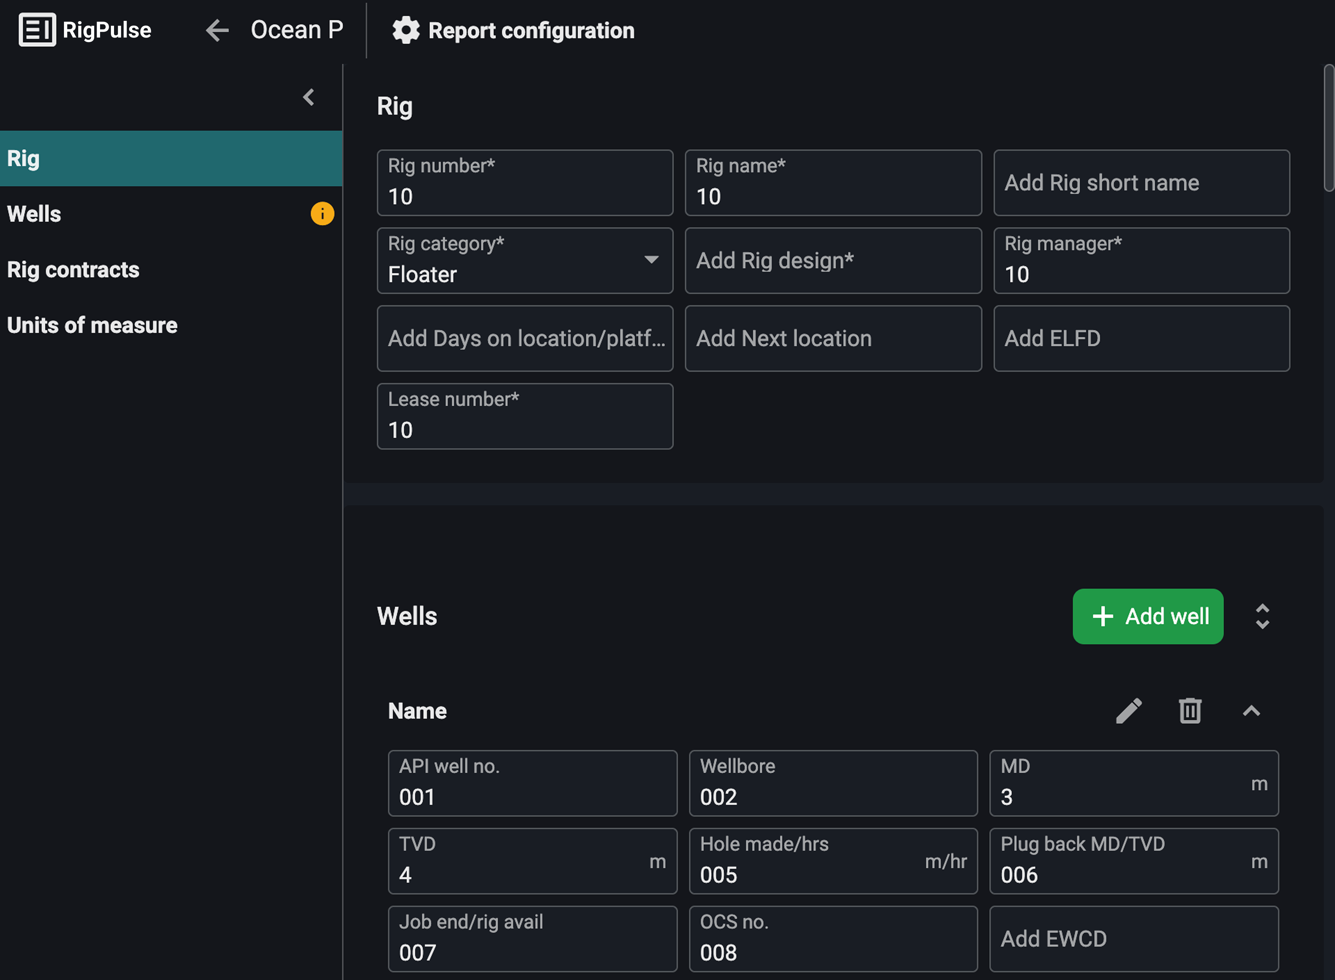Click the RigPulse logo icon
Screen dimensions: 1335x980
pos(37,30)
